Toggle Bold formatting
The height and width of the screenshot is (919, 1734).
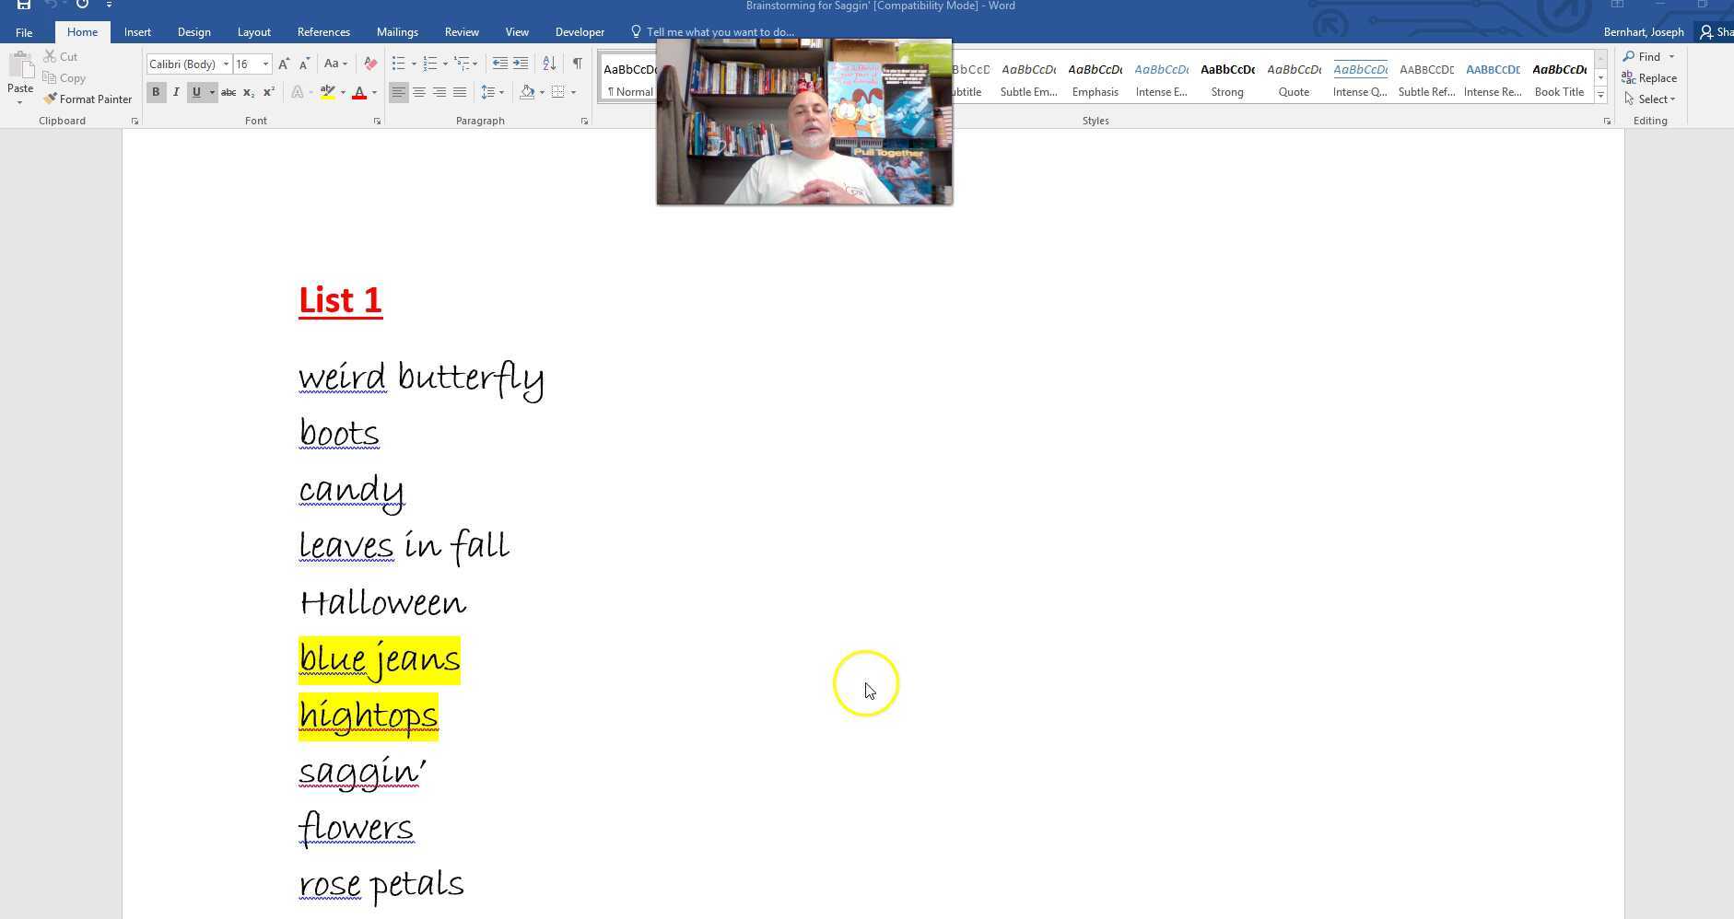click(x=156, y=92)
